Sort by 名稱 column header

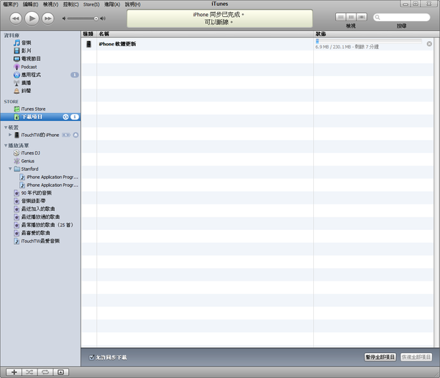coord(205,34)
